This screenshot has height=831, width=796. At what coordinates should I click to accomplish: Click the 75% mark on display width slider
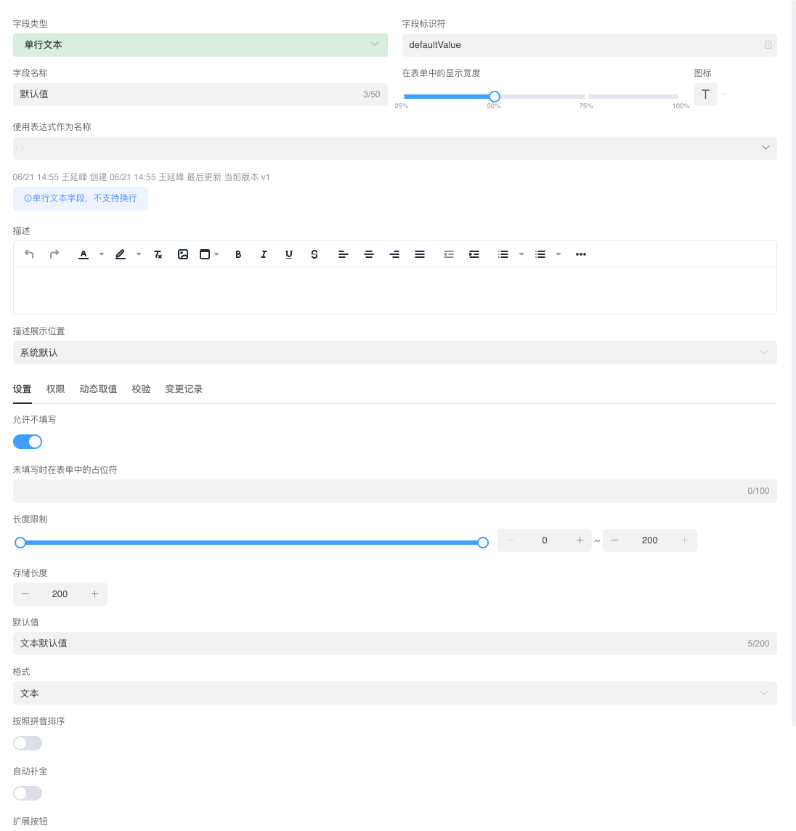coord(587,97)
